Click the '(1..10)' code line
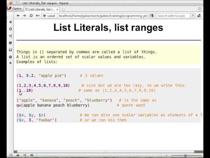This screenshot has width=210, height=158. (25, 90)
